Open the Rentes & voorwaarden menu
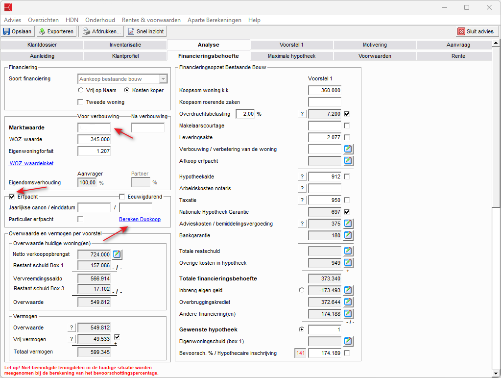This screenshot has height=378, width=501. point(151,20)
